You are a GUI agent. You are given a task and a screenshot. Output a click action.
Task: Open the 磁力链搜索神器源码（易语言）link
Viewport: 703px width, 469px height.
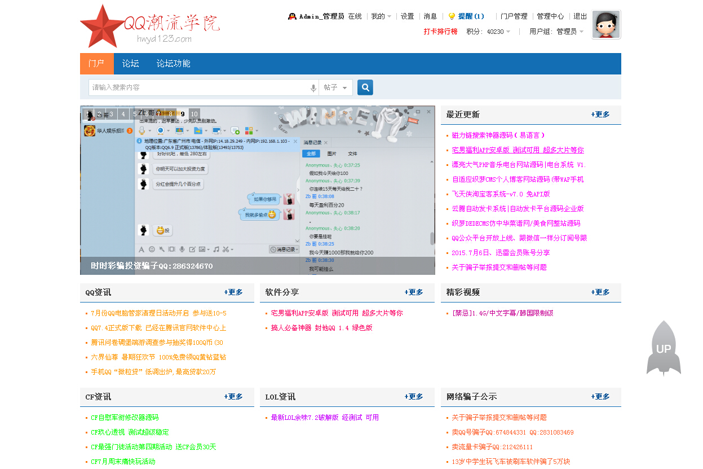pyautogui.click(x=498, y=135)
